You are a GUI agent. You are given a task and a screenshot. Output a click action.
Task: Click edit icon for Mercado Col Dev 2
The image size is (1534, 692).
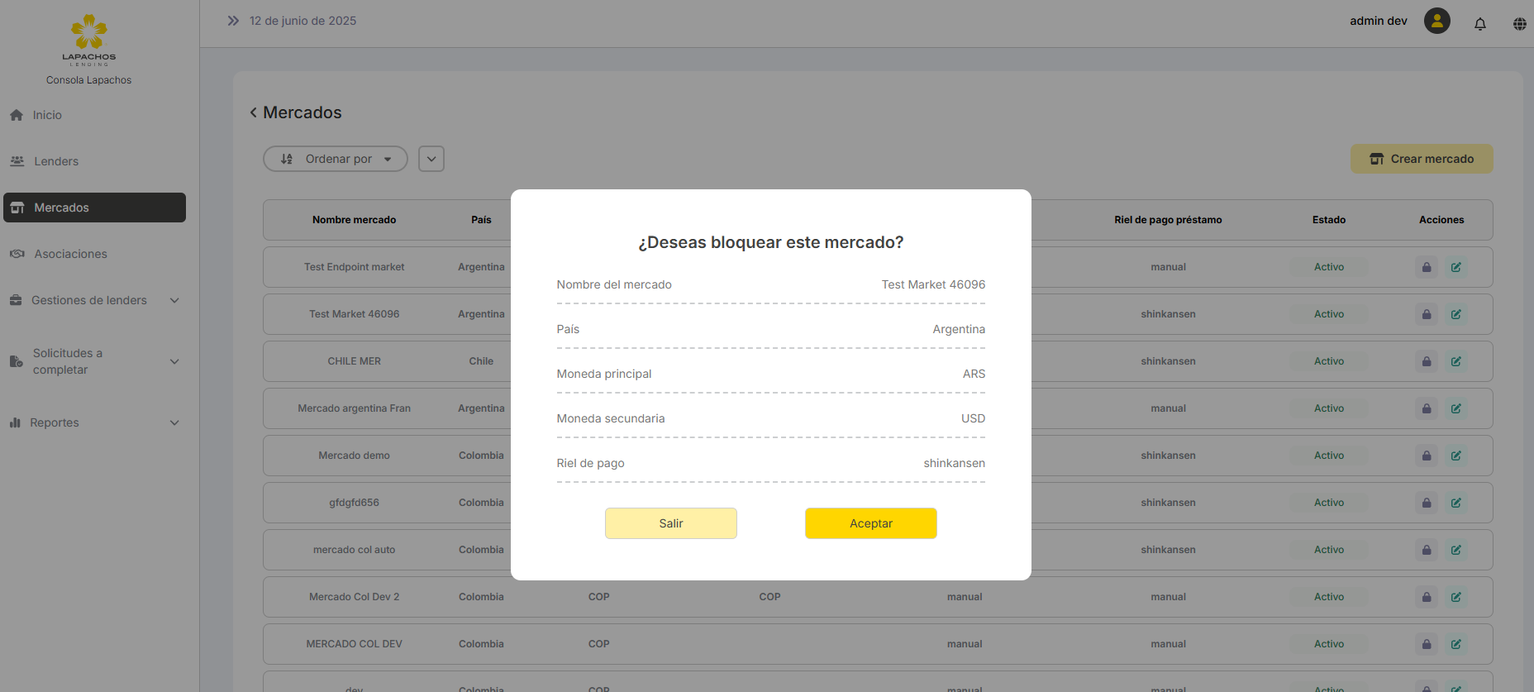point(1455,597)
